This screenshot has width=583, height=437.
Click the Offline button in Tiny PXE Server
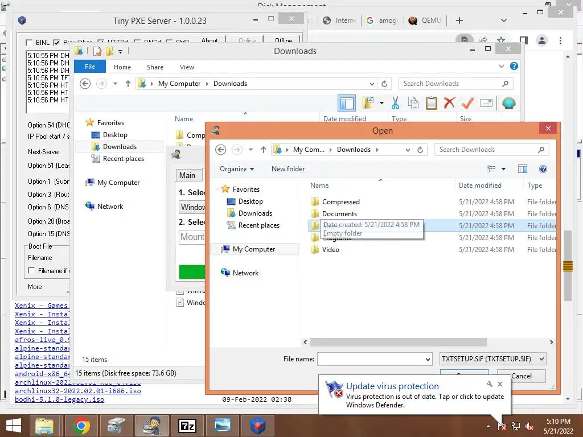click(x=284, y=40)
